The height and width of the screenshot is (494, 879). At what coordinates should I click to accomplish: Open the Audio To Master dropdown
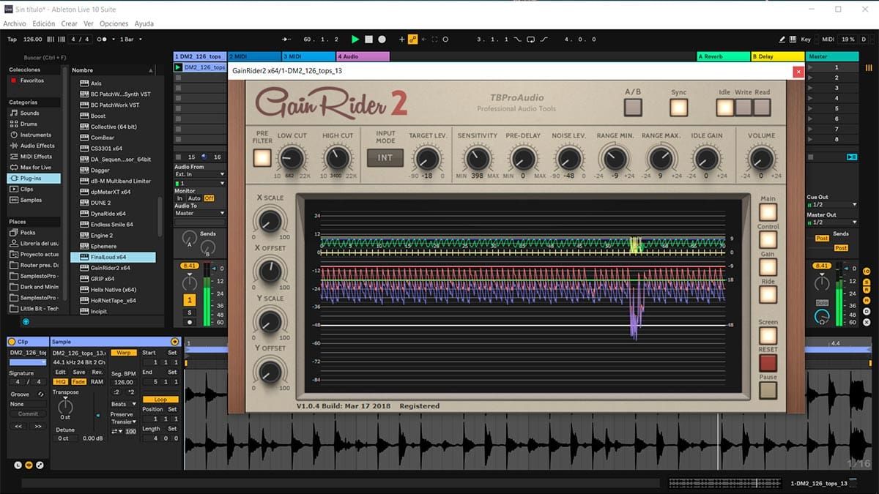coord(200,213)
